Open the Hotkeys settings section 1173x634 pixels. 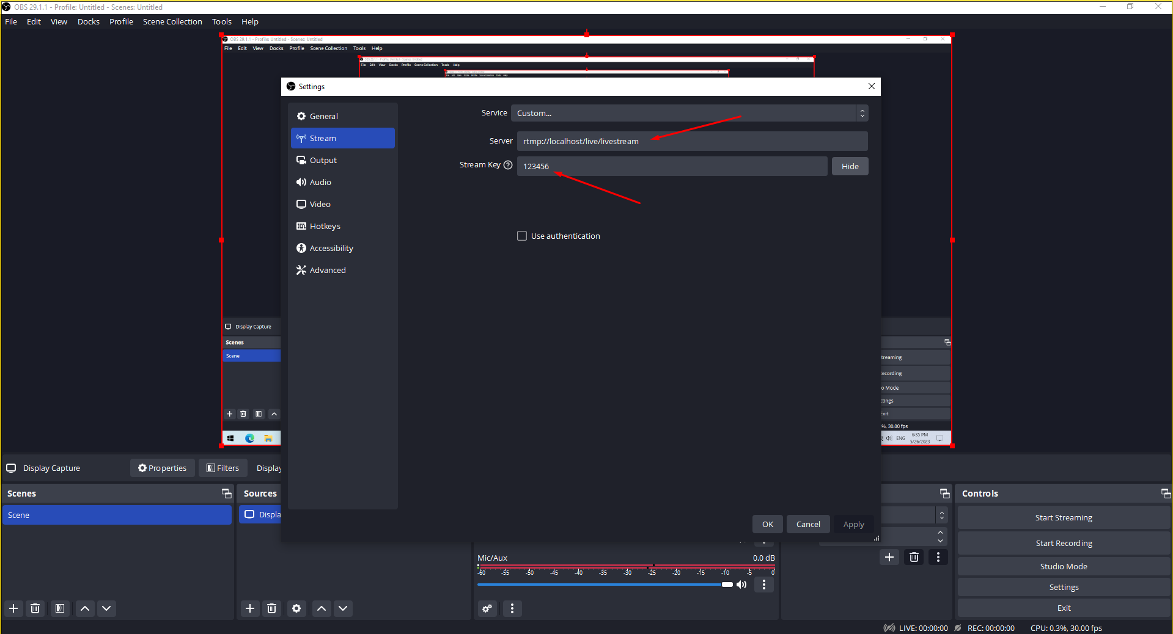(x=343, y=226)
